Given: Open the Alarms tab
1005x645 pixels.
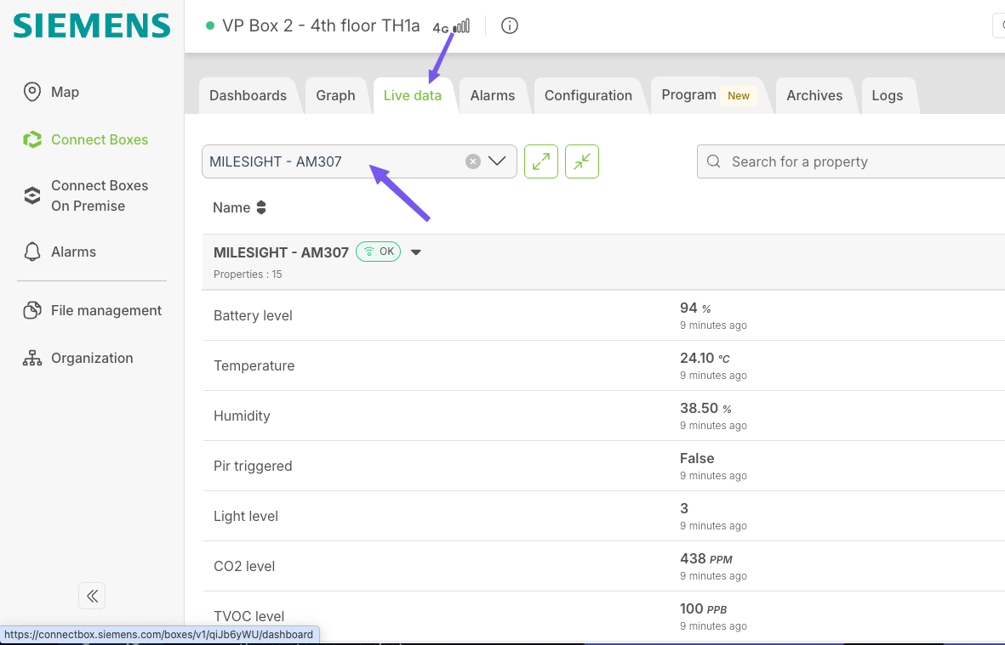Looking at the screenshot, I should click(x=492, y=96).
